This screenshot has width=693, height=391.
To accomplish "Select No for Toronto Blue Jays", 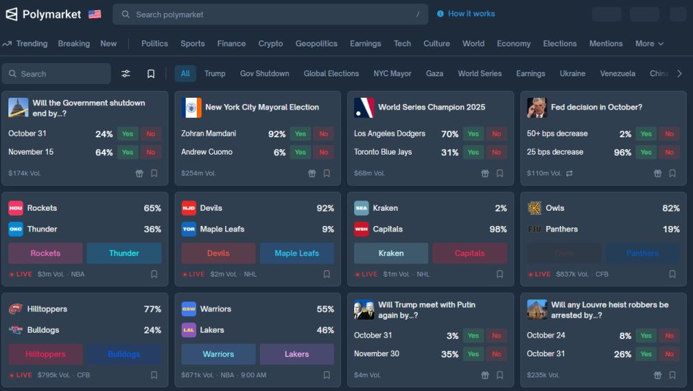I will [x=496, y=153].
